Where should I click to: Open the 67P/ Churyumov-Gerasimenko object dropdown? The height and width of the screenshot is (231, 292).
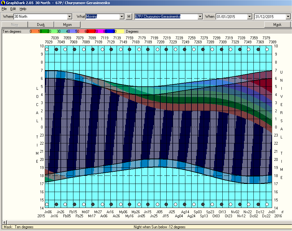tap(200, 17)
